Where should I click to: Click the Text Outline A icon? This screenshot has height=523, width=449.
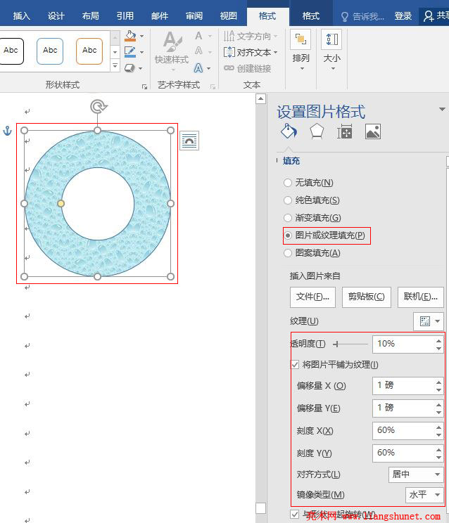[199, 51]
